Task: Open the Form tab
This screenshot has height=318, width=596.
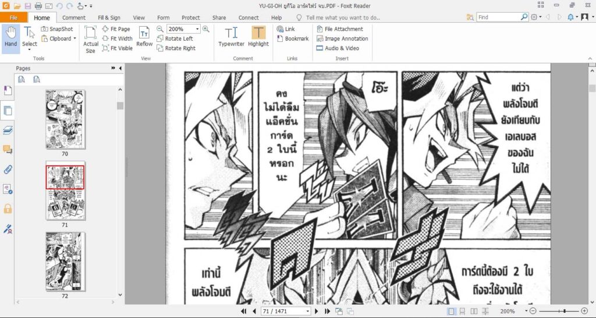Action: pos(164,17)
